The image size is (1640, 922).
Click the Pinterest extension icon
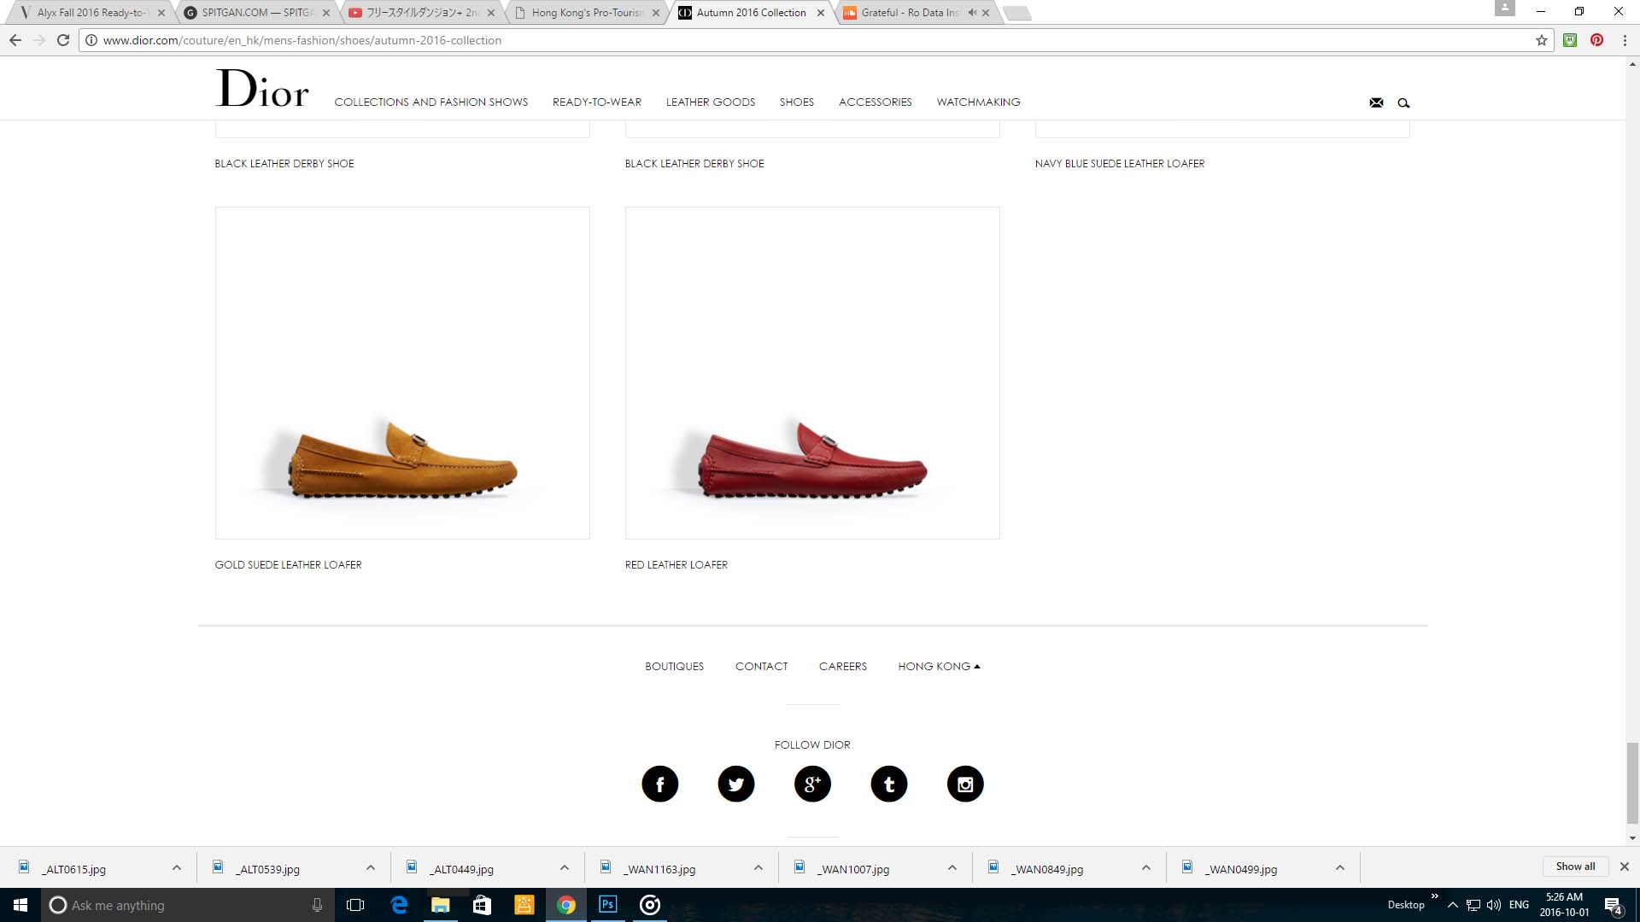tap(1596, 40)
